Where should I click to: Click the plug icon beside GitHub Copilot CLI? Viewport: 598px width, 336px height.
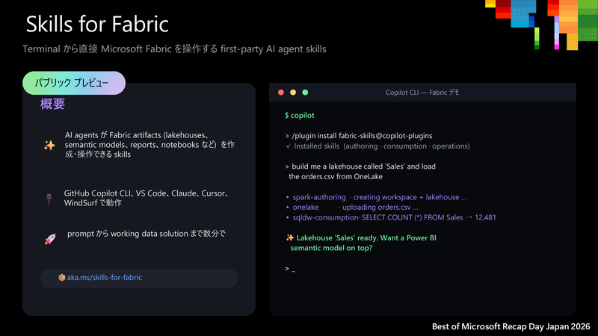(49, 199)
